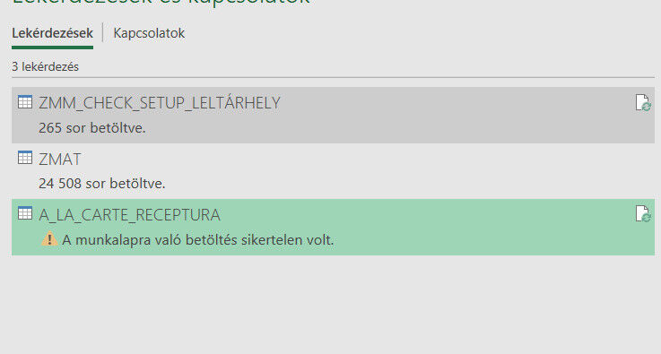Select the A_LA_CARTE_RECEPTURA query name

pos(129,215)
